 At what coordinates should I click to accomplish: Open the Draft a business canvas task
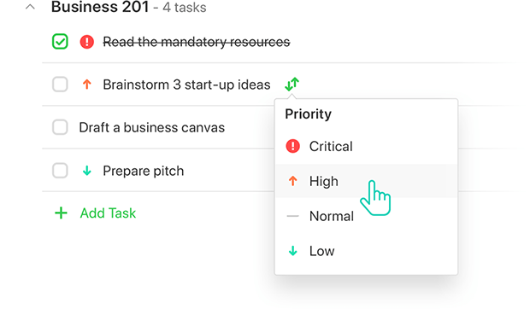click(152, 127)
